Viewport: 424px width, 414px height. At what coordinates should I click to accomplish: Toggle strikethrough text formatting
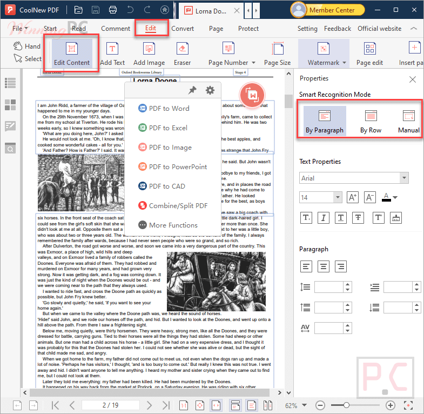358,218
